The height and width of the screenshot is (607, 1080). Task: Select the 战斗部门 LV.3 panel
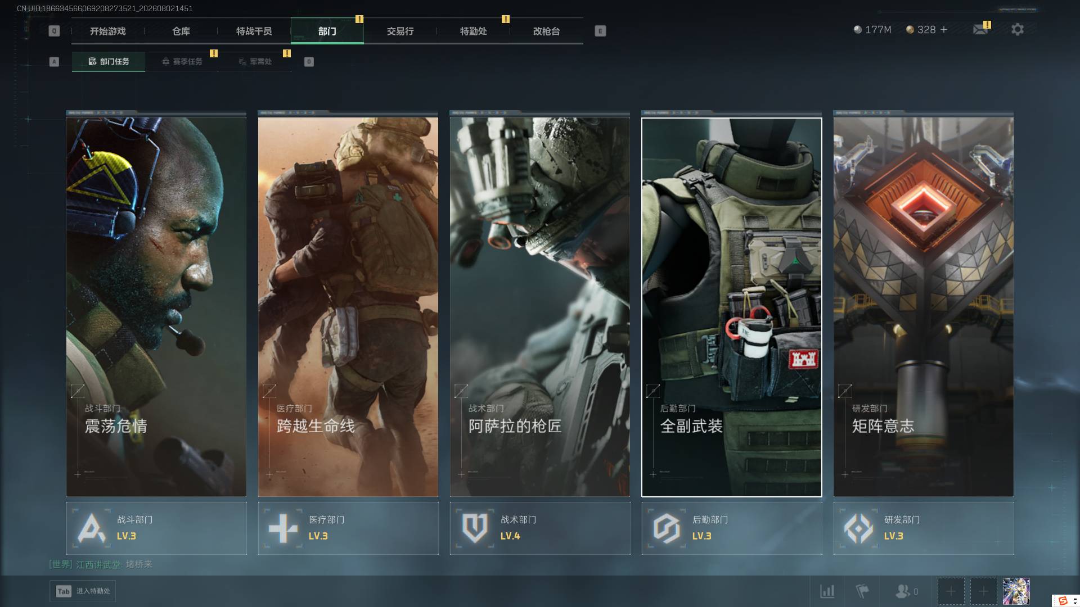pyautogui.click(x=156, y=528)
